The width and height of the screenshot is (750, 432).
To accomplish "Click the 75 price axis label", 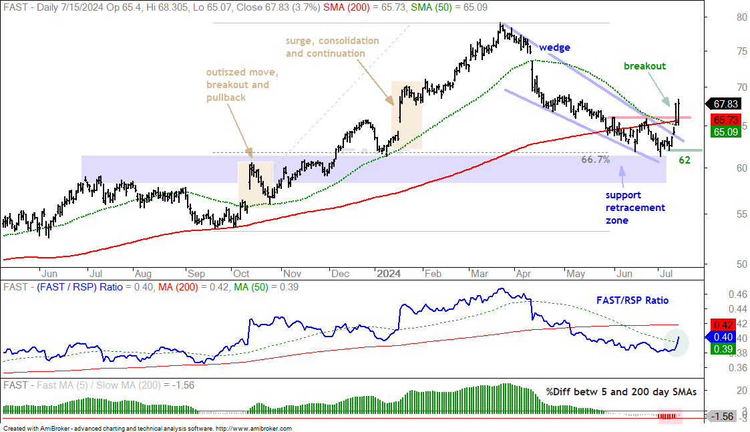I will pos(742,51).
